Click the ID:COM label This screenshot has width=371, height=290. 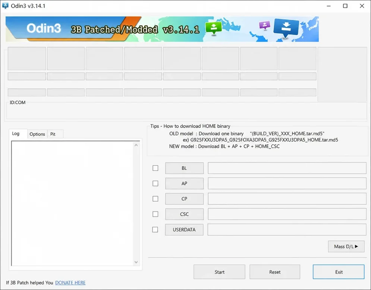18,102
